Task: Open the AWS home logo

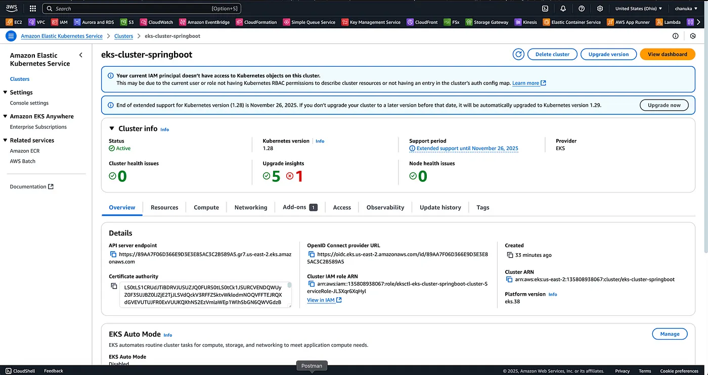Action: pos(12,9)
